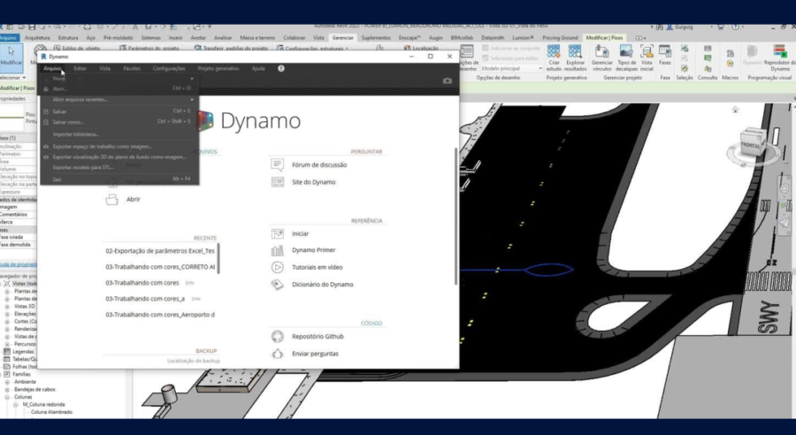The image size is (796, 435).
Task: Choose Exportar modelo para STL menu entry
Action: point(83,167)
